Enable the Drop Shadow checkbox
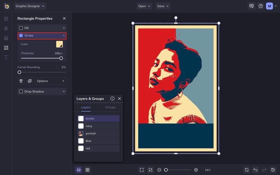The image size is (280, 175). (x=21, y=91)
